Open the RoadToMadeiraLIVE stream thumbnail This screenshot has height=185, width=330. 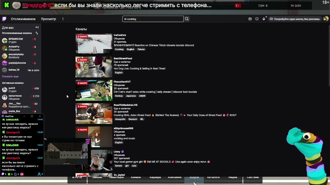click(x=94, y=113)
